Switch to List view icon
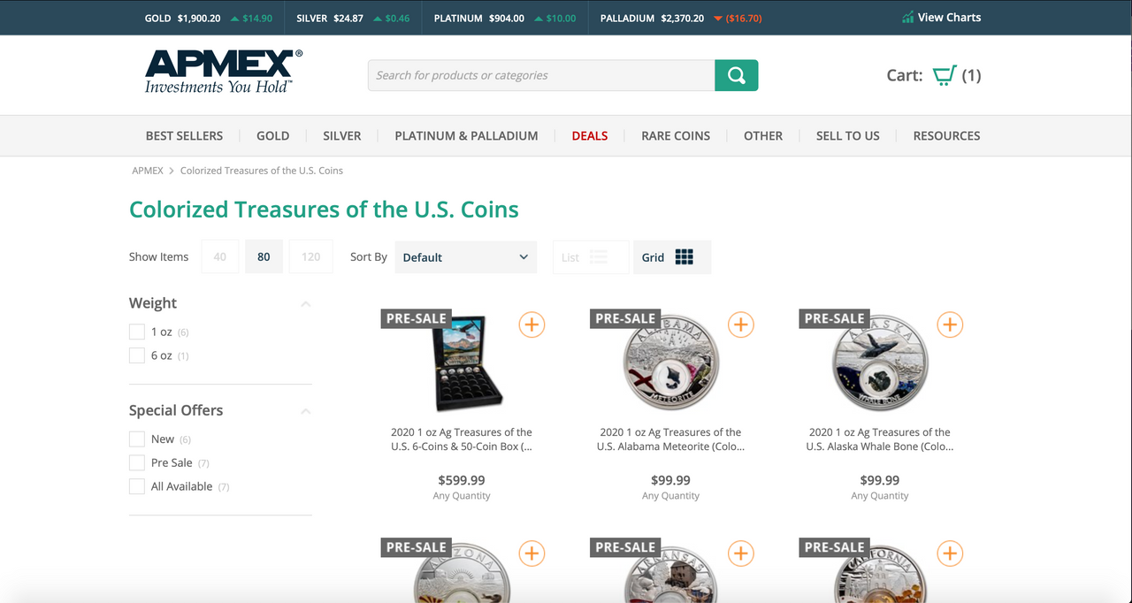 598,257
